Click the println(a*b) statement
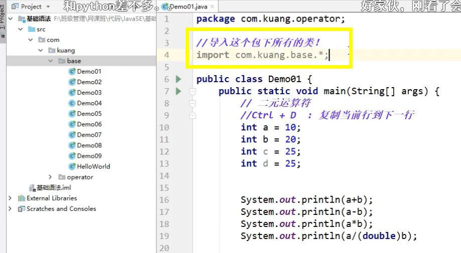 pos(306,224)
